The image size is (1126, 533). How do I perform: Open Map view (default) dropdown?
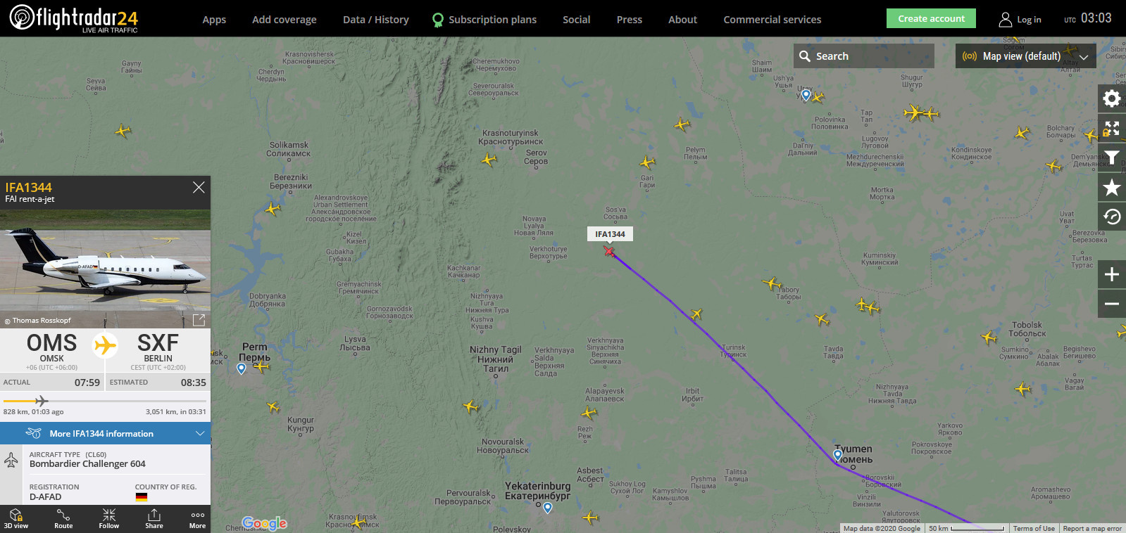[1025, 56]
